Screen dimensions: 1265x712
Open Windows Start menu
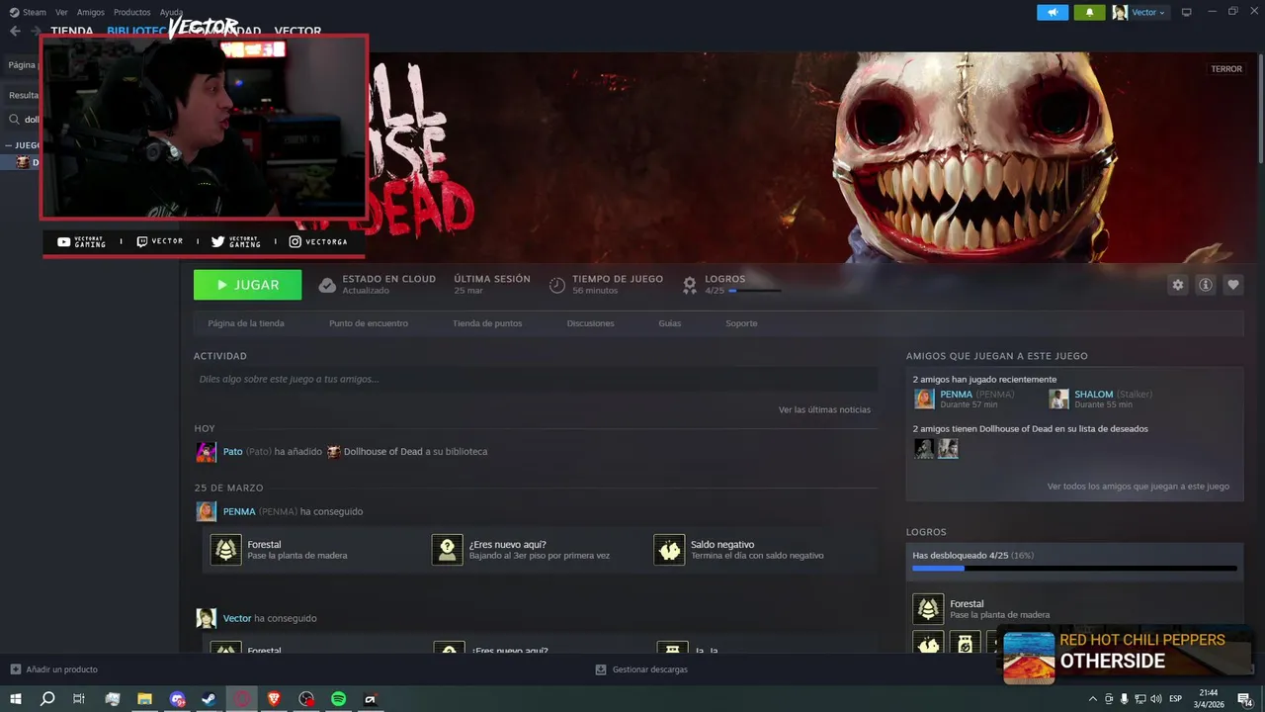16,699
